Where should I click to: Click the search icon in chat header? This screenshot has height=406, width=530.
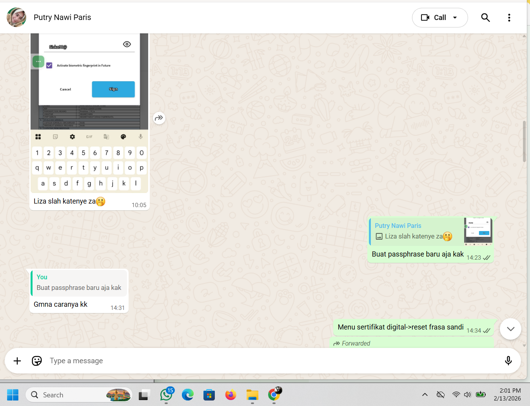[x=485, y=18]
